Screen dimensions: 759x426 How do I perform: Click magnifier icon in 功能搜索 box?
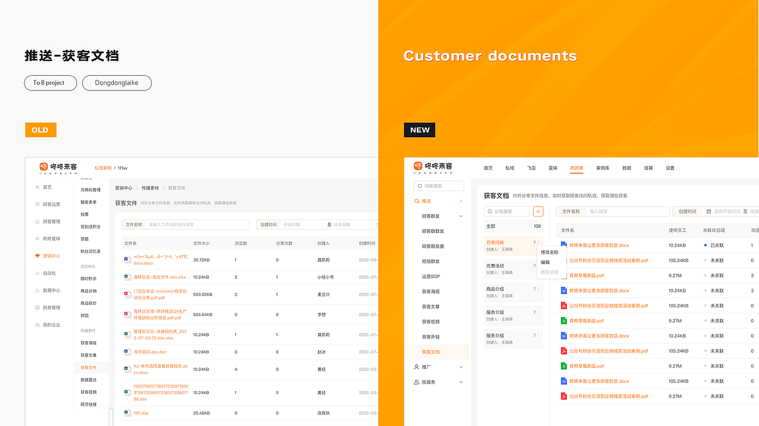click(x=420, y=186)
